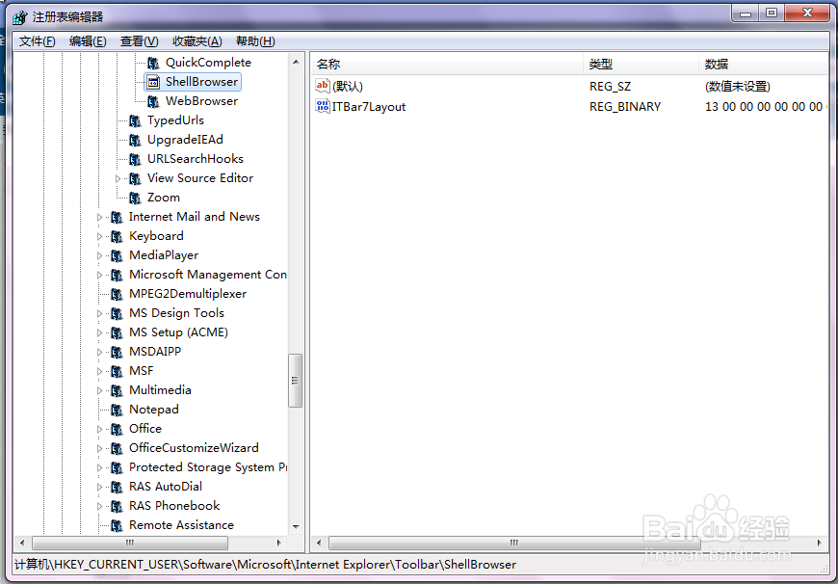Click tree pane vertical scrollbar up arrow

(296, 62)
